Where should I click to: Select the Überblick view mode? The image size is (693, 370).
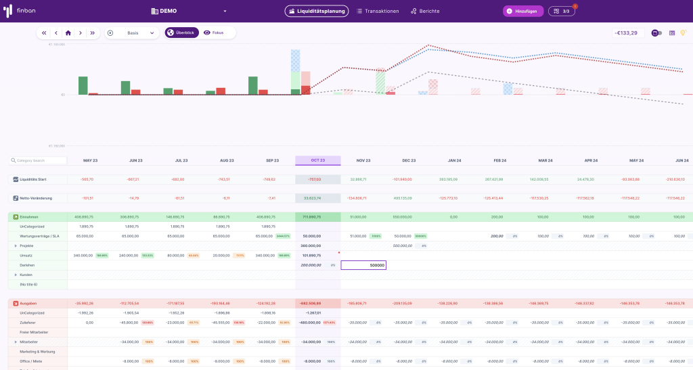[181, 32]
